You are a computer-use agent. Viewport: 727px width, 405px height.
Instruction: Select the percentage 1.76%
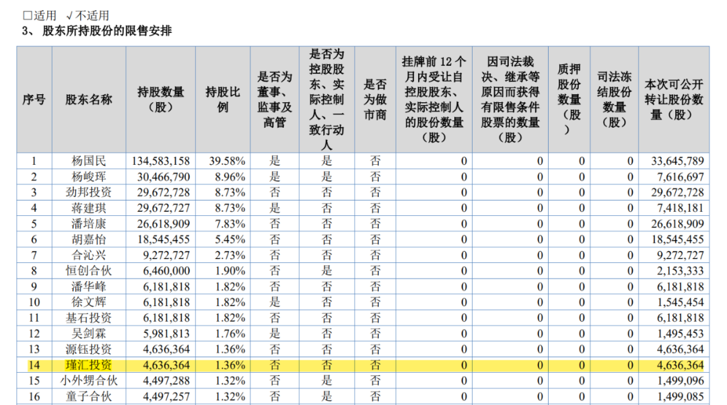pos(230,334)
